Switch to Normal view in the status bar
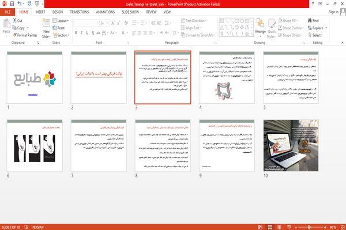The image size is (346, 230). (261, 227)
